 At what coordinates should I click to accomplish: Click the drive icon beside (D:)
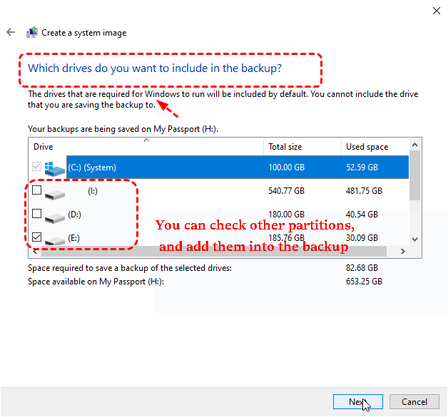pyautogui.click(x=55, y=215)
